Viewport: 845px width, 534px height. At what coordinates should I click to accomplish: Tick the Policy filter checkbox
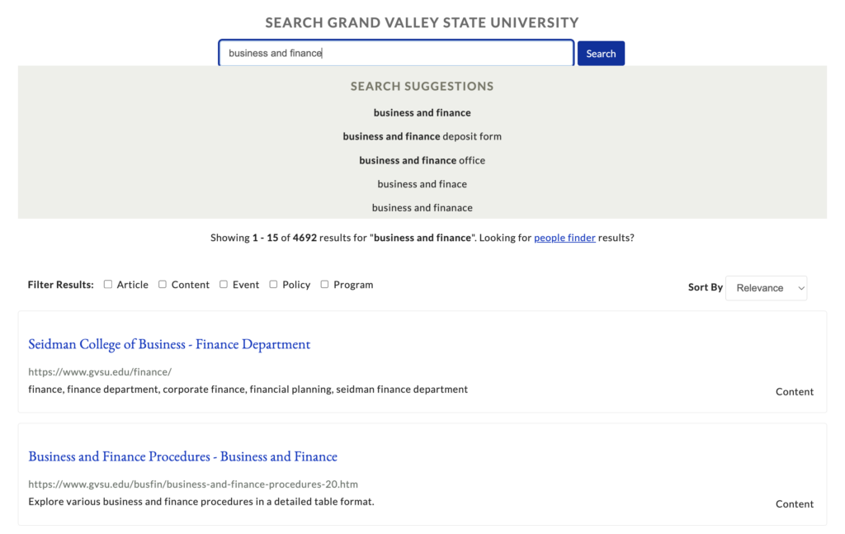pyautogui.click(x=273, y=285)
